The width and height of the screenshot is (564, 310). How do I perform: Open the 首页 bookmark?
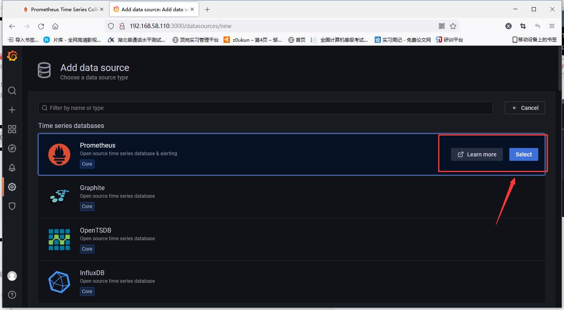pos(297,40)
